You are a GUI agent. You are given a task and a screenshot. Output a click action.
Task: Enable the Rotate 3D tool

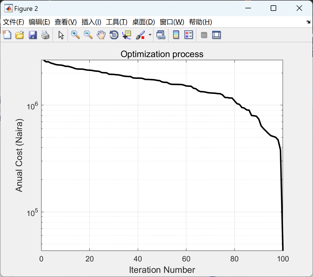coord(114,35)
